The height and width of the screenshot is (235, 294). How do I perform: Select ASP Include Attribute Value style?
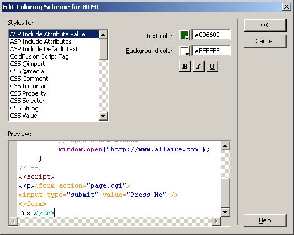pyautogui.click(x=54, y=34)
